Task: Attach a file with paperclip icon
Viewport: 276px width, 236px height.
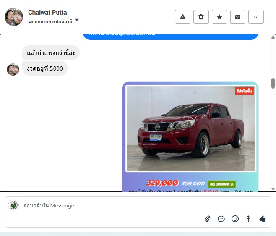Action: [x=208, y=219]
